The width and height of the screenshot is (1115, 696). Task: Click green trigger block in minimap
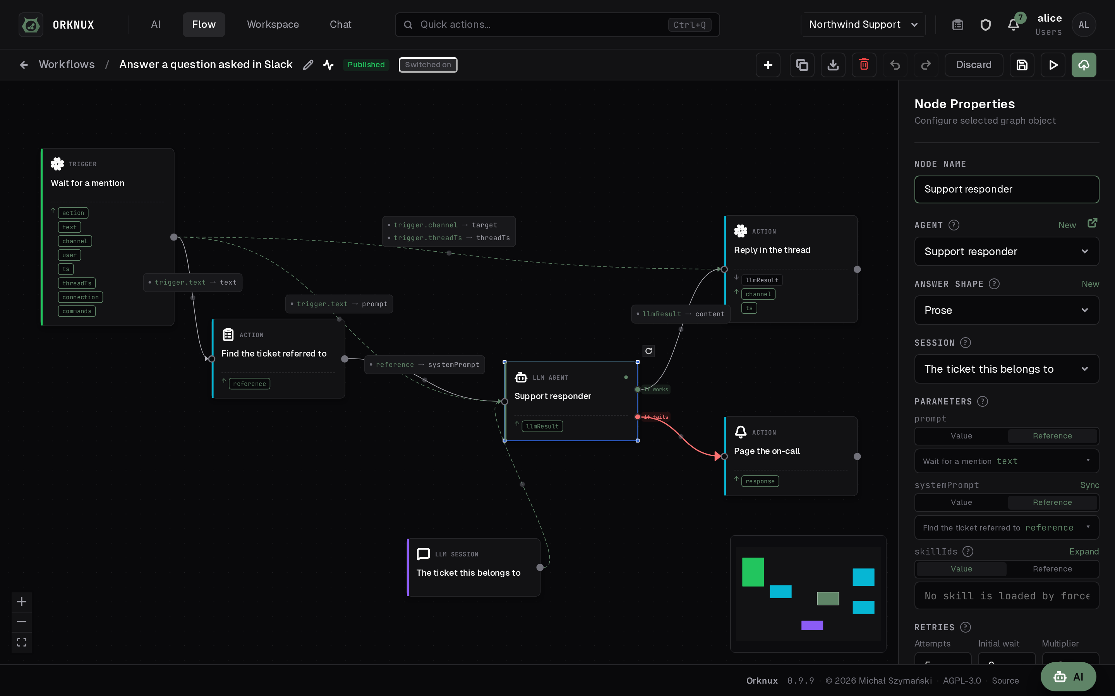[753, 572]
